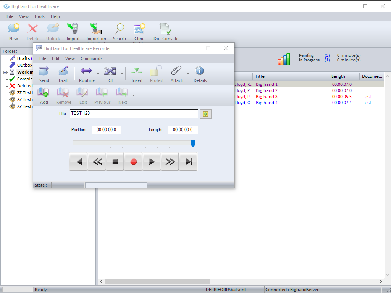Click the stop button
Screen dimensions: 391x293
tap(115, 162)
